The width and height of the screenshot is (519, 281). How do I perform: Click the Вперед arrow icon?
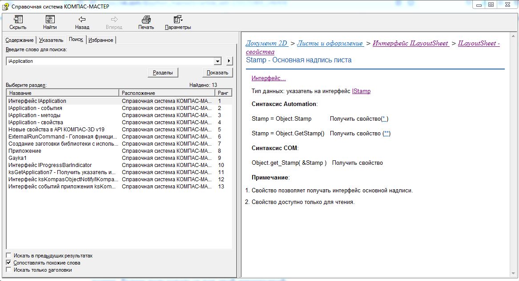click(x=114, y=20)
